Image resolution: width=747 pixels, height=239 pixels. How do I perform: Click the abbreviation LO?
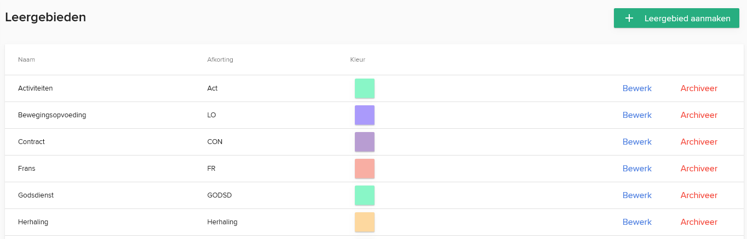coord(211,115)
